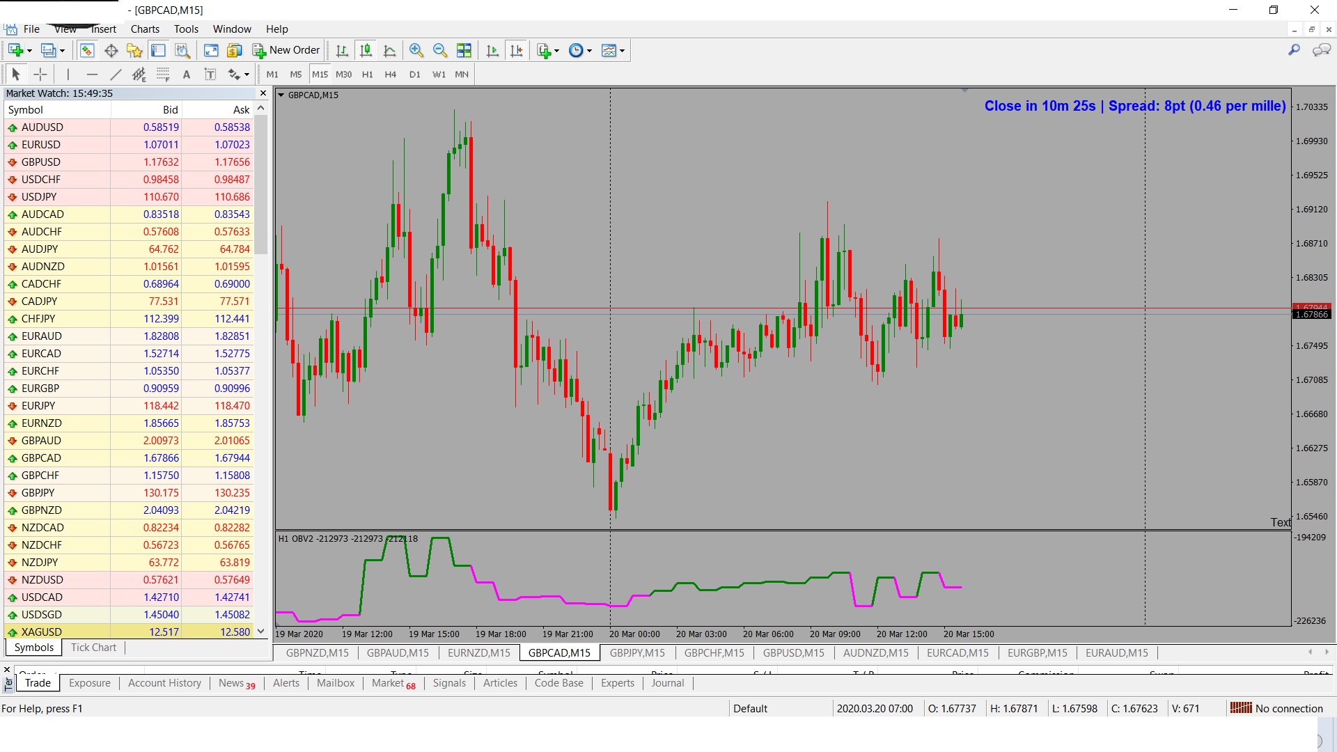Select the Draw Trendline tool
Image resolution: width=1337 pixels, height=752 pixels.
[x=116, y=75]
